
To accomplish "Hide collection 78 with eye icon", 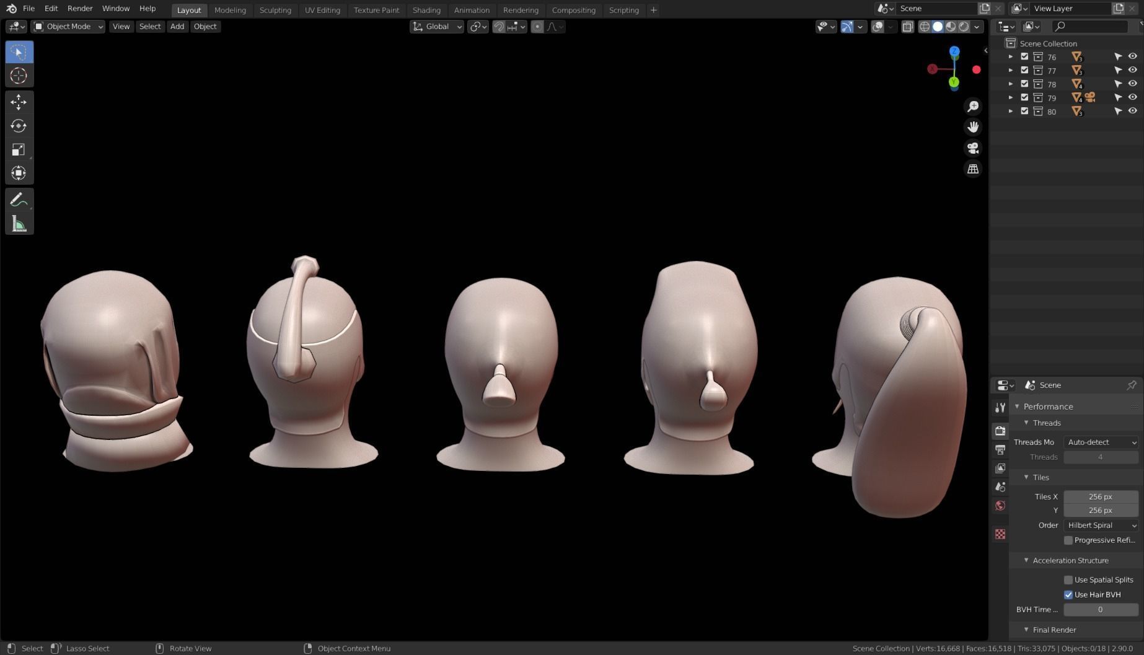I will (x=1132, y=84).
